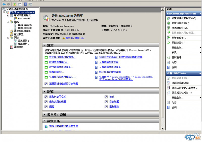Follow the 服務與應用程式 link under 瀏覽
Image resolution: width=202 pixels, height=142 pixels.
(58, 97)
